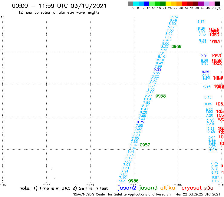This screenshot has height=197, width=224.
Task: Click the wave height value '8.36'
Action: point(149,96)
